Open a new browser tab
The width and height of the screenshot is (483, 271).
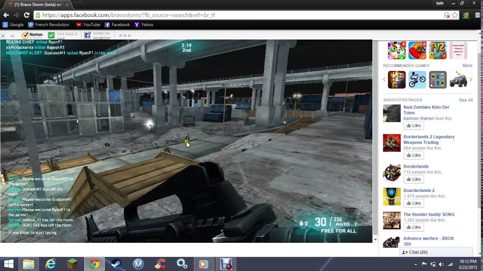[x=78, y=5]
